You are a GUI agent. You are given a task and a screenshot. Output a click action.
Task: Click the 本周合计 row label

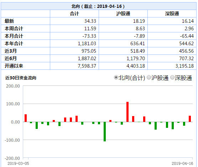(14, 28)
